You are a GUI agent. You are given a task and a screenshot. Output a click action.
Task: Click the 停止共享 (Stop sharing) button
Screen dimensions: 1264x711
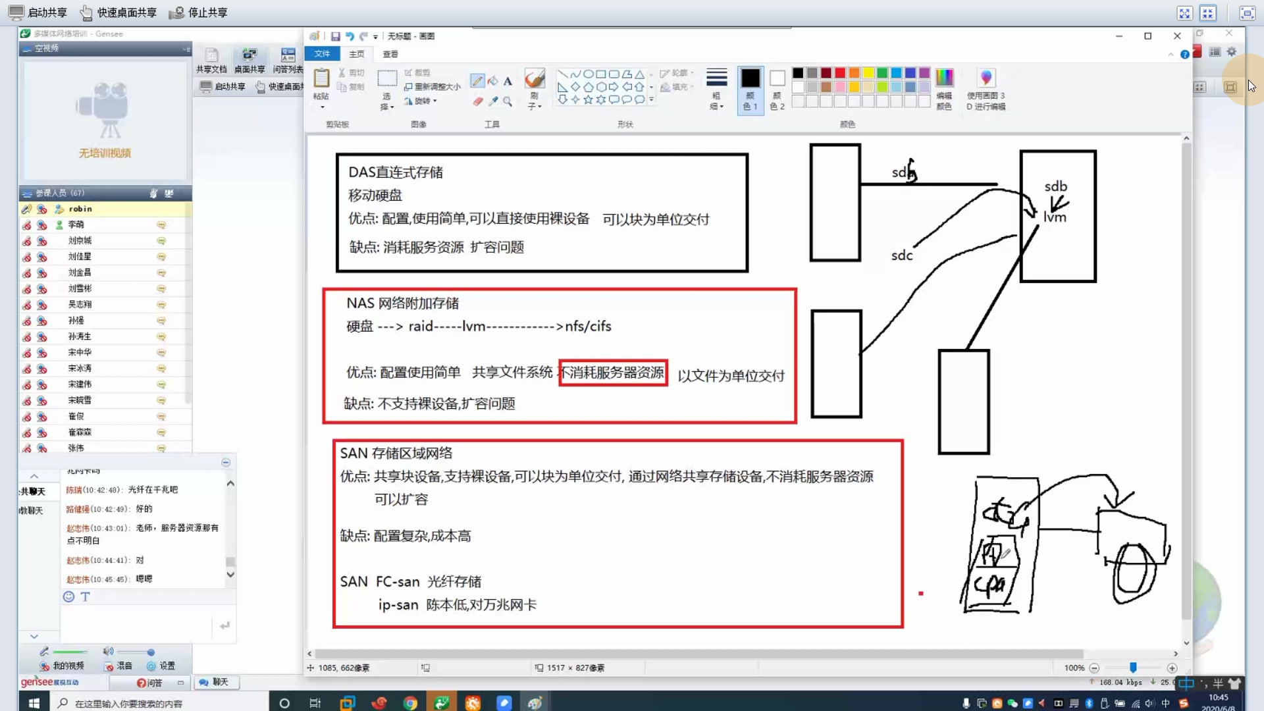point(198,12)
